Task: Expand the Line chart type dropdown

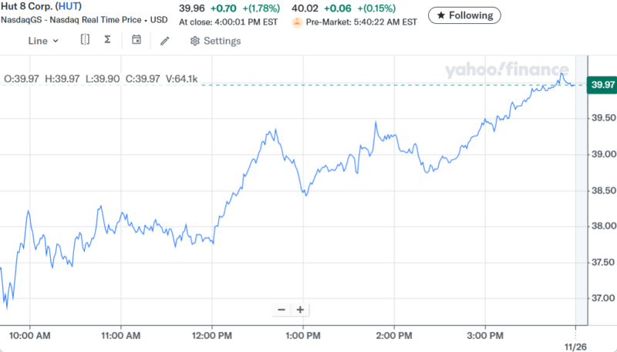Action: click(x=44, y=41)
